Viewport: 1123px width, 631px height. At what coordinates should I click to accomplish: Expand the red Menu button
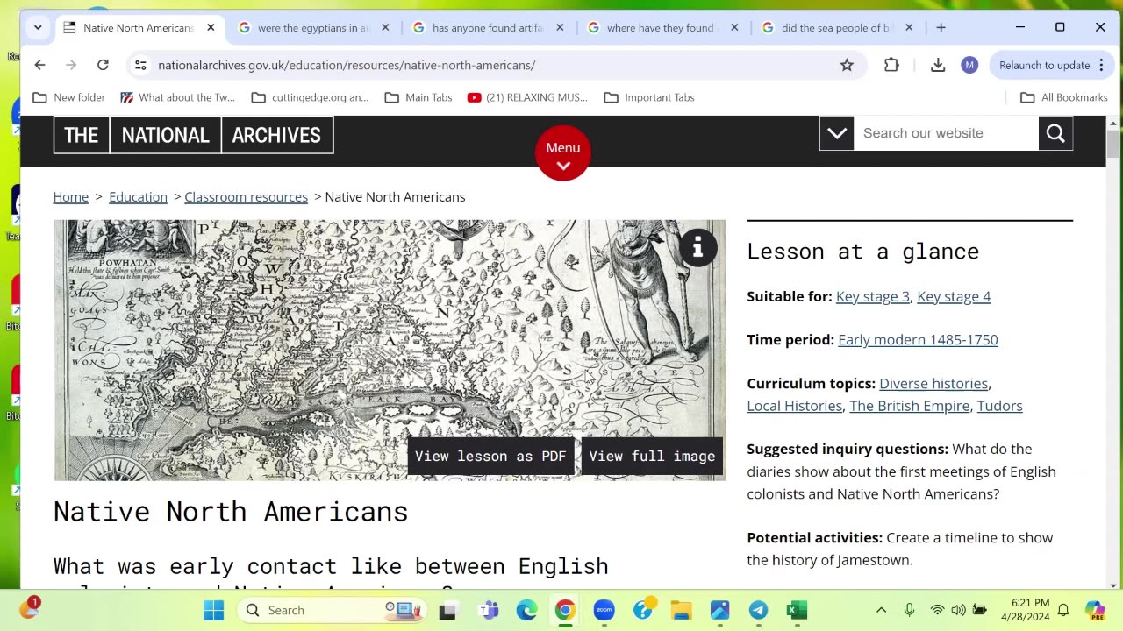563,153
